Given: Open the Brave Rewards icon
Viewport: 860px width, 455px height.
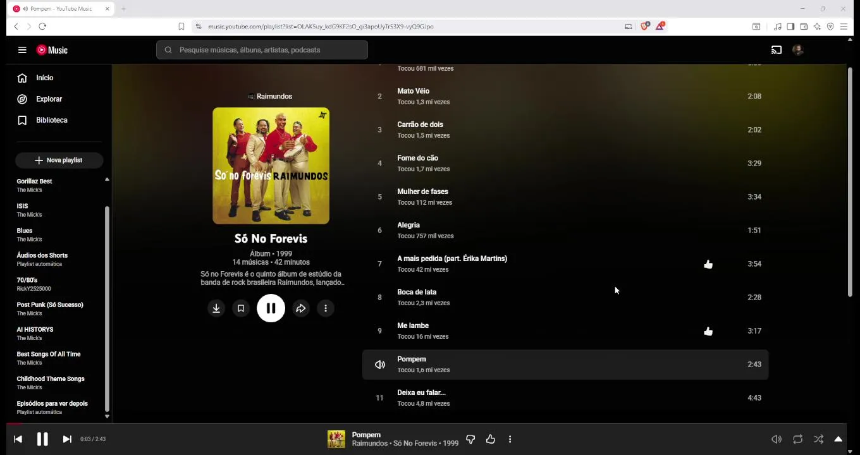Looking at the screenshot, I should [660, 27].
